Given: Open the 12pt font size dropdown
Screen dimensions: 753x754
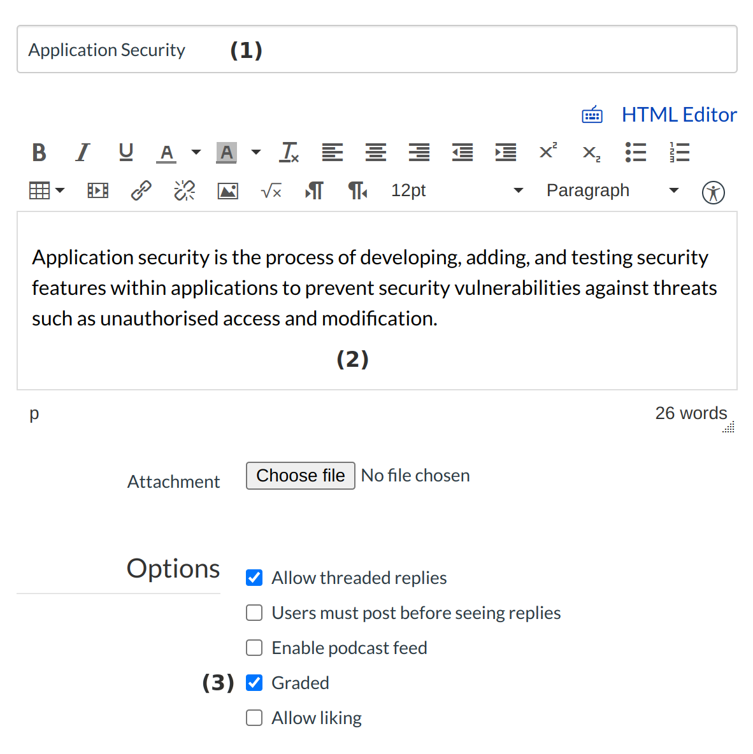Looking at the screenshot, I should [456, 190].
